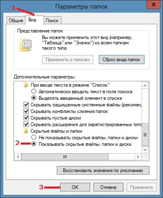Click the Отмена button
The width and height of the screenshot is (163, 198).
(x=108, y=187)
